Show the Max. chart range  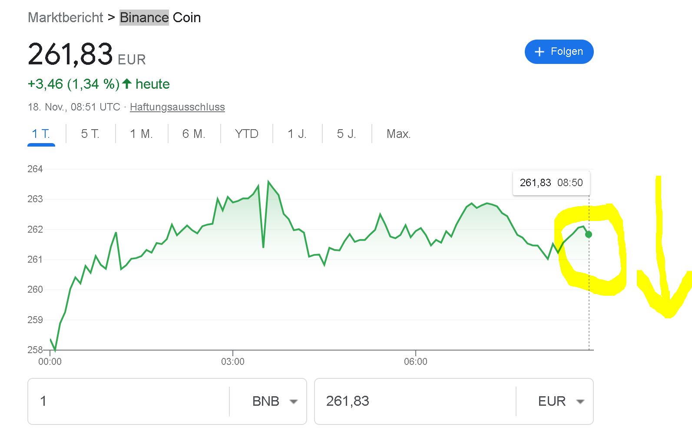(x=398, y=134)
